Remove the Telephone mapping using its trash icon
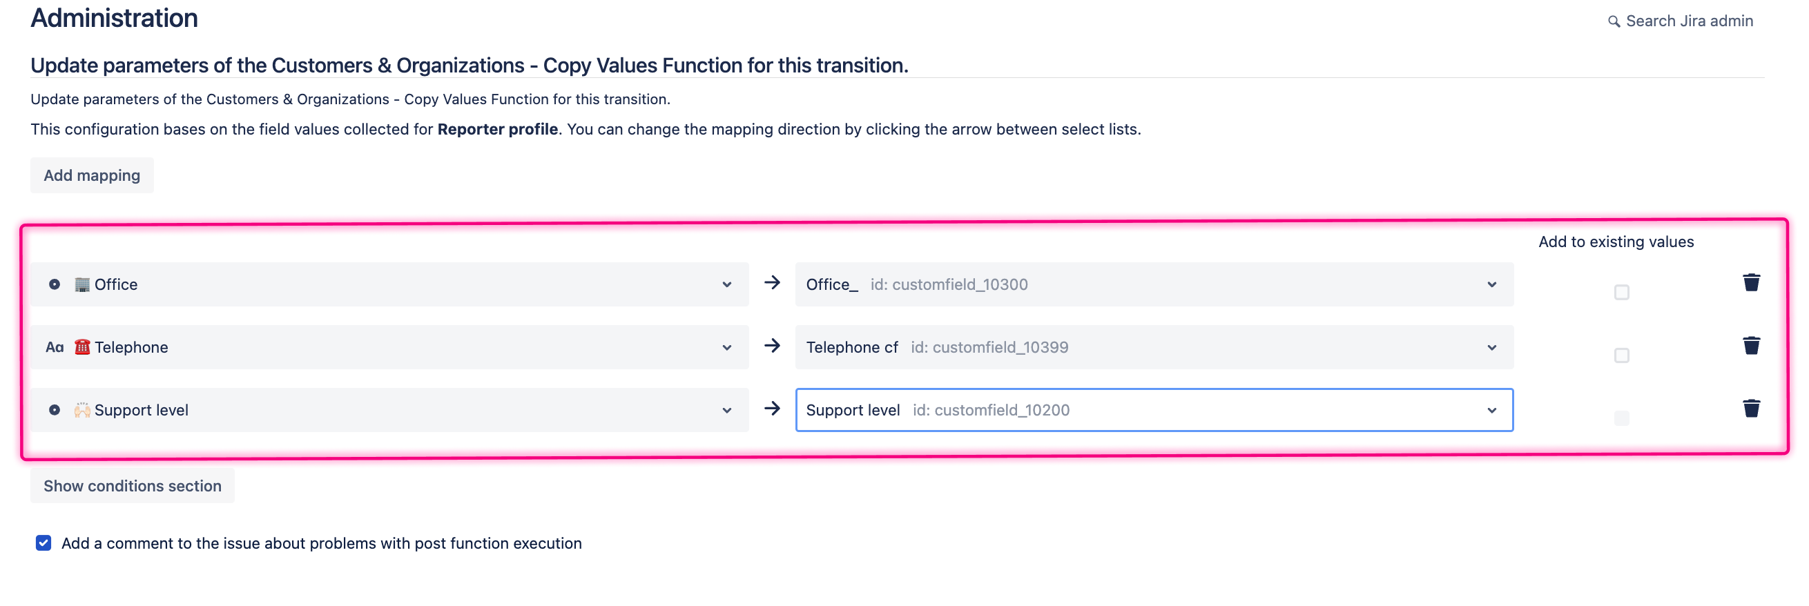Screen dimensions: 1809x606 pyautogui.click(x=1751, y=345)
